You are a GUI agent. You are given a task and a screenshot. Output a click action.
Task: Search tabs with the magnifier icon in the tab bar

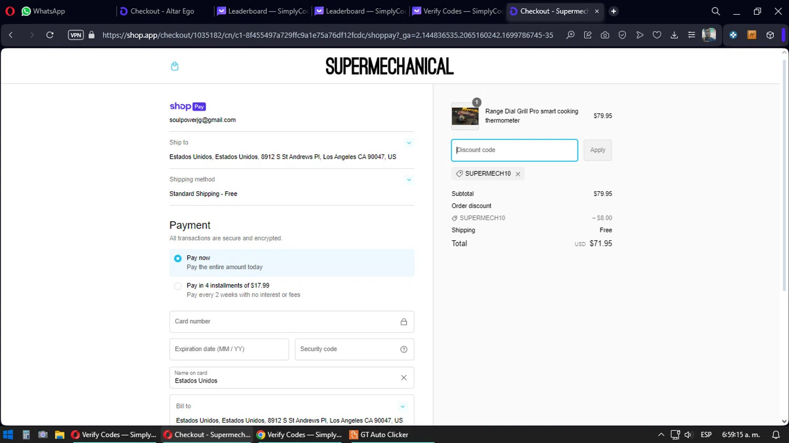716,11
